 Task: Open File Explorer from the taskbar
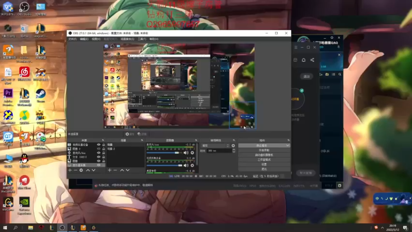click(30, 227)
